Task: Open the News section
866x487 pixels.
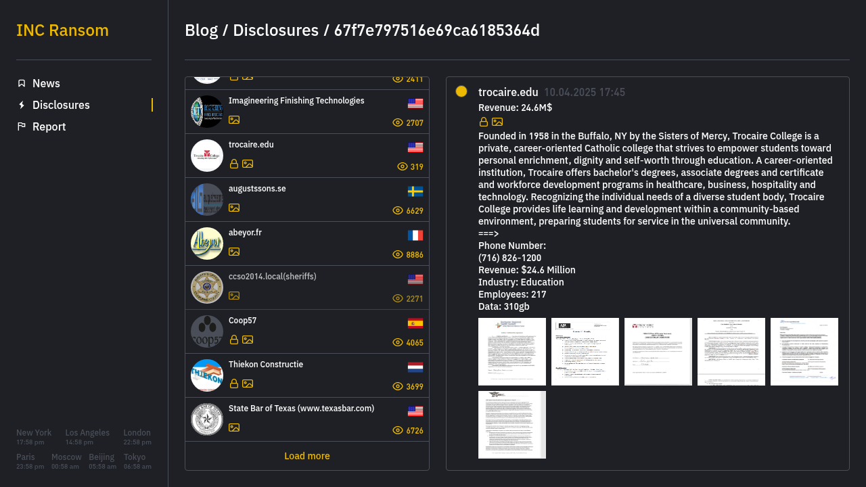Action: [46, 83]
